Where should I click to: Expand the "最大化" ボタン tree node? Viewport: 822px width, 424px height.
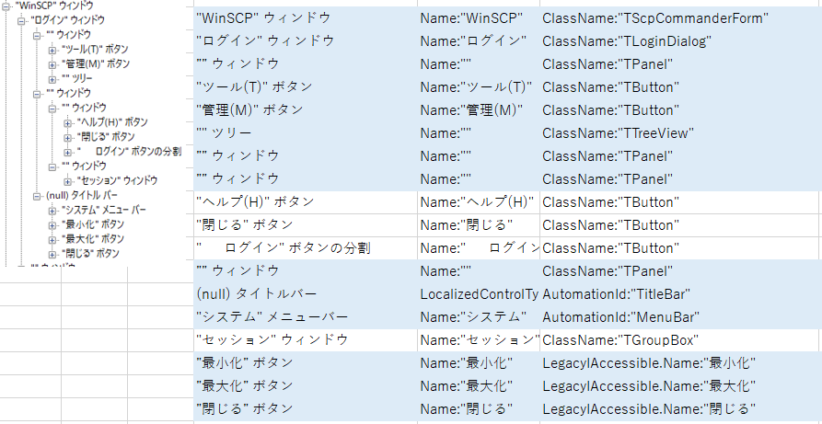[x=52, y=240]
